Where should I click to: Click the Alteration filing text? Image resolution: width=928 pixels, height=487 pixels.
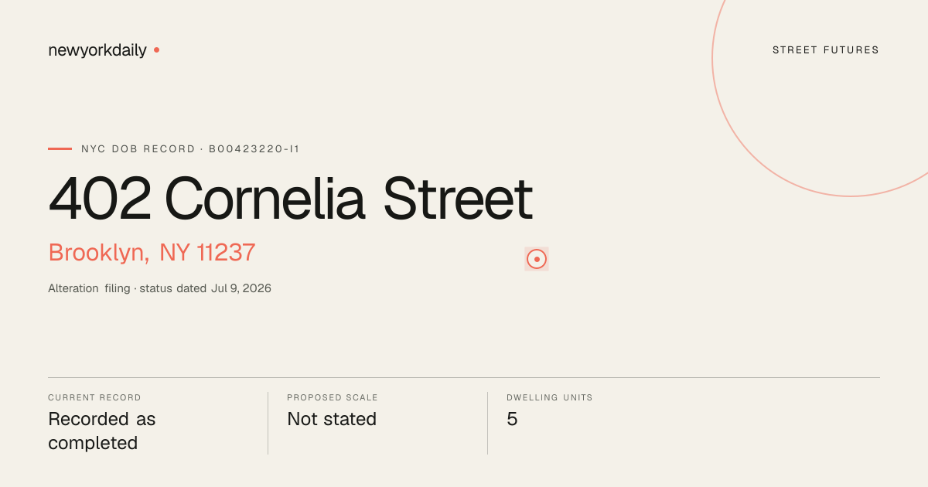coord(89,288)
